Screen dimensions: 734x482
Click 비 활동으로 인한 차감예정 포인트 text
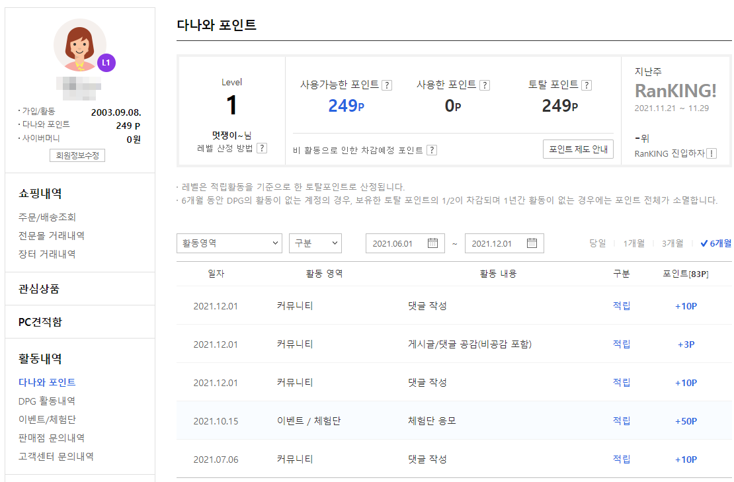coord(358,149)
